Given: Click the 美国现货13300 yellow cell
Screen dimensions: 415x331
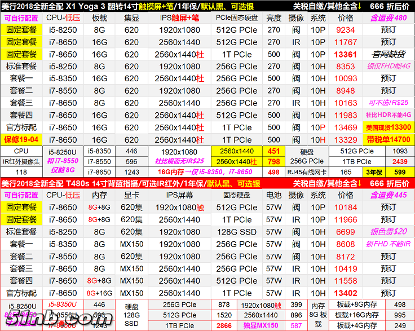Looking at the screenshot, I should (x=388, y=127).
